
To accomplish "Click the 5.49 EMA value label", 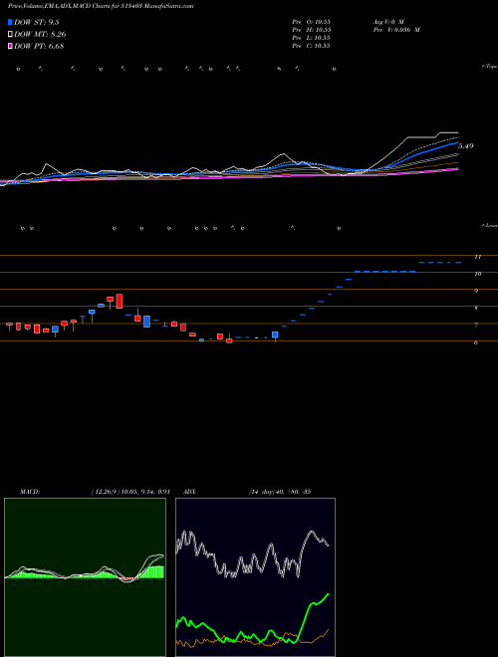I will (x=466, y=145).
